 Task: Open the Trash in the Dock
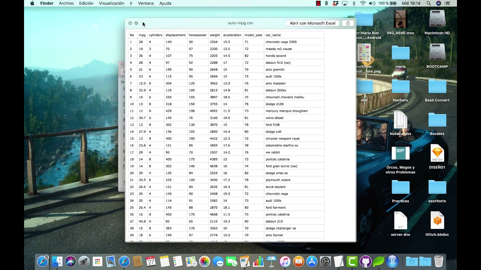(x=439, y=261)
